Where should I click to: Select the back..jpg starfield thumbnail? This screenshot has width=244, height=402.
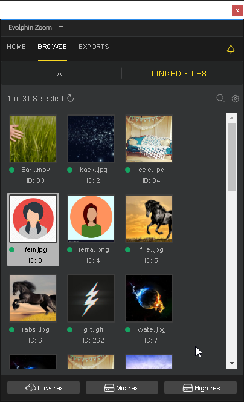pos(91,139)
